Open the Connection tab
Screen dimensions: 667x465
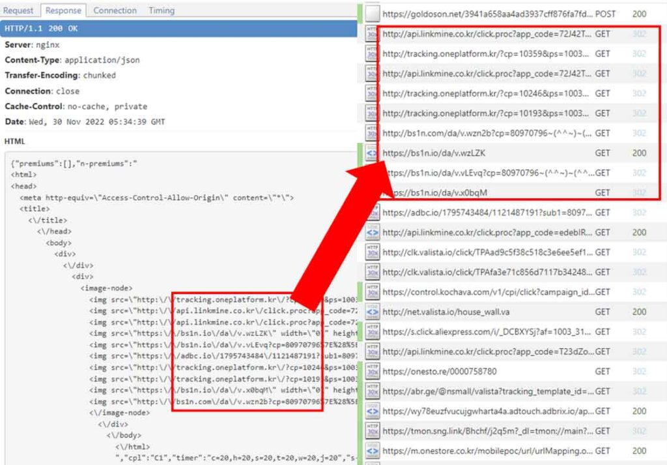point(115,10)
